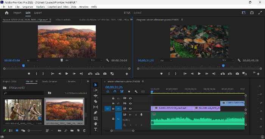Toggle the lock on the V1 track
Screen dimensions: 265x139
(113, 109)
